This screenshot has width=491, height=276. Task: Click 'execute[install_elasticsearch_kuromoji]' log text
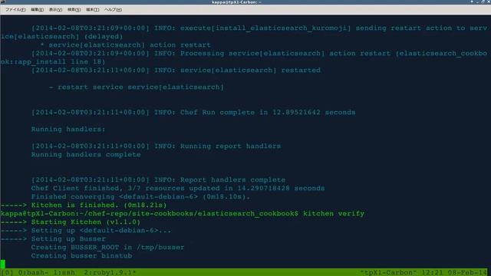click(265, 28)
